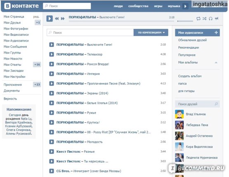
Task: Click the top header Поиск field
Action: click(x=67, y=6)
